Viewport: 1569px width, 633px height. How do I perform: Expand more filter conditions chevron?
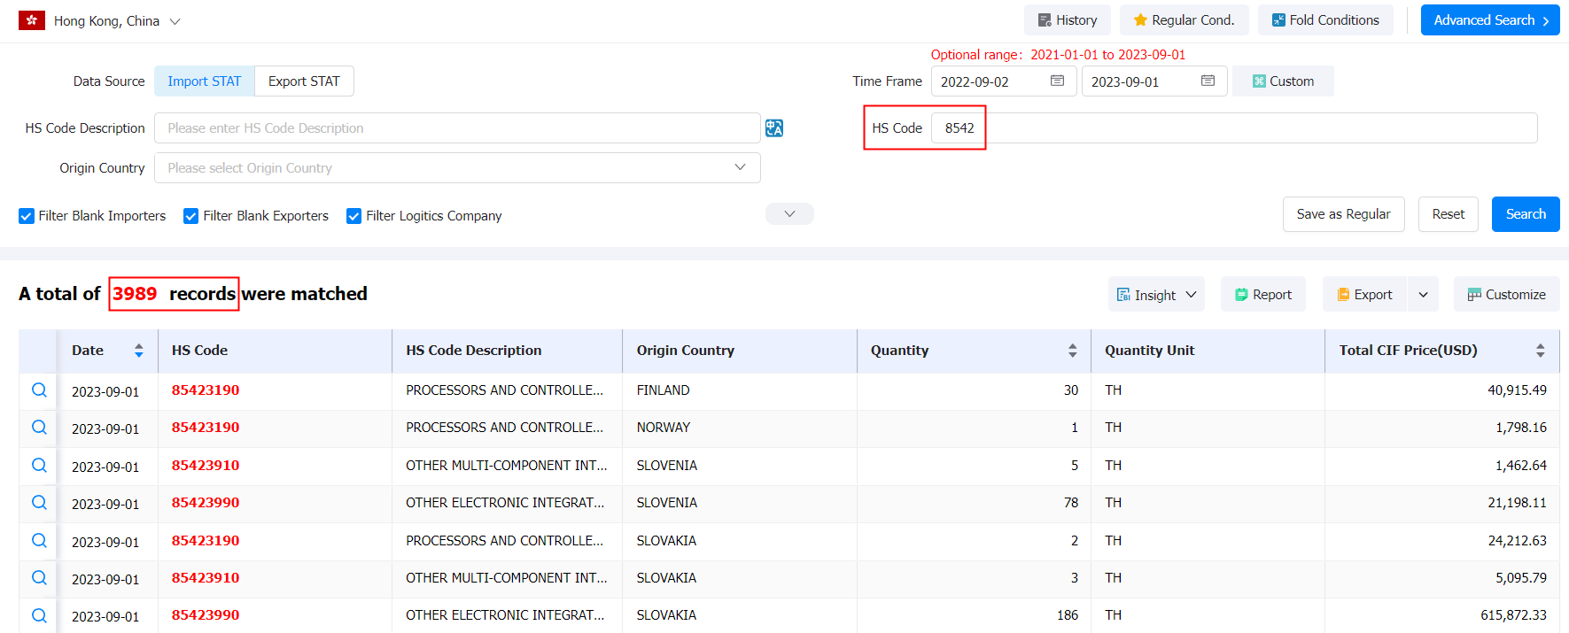(789, 214)
